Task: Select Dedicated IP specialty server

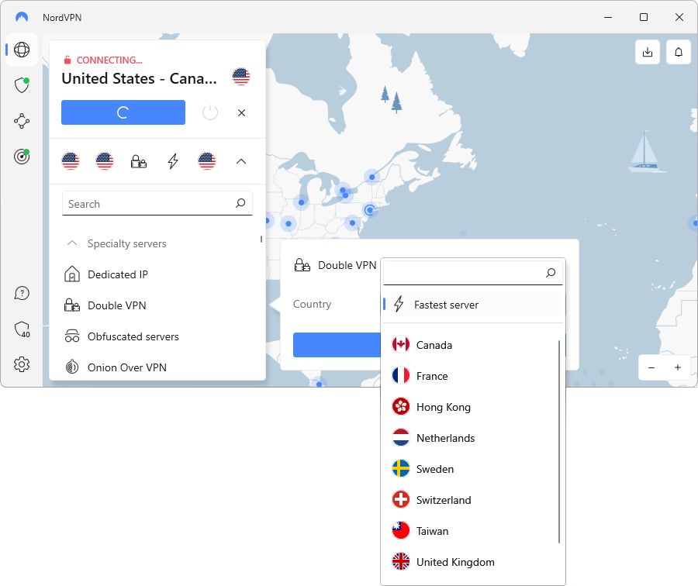Action: point(157,274)
